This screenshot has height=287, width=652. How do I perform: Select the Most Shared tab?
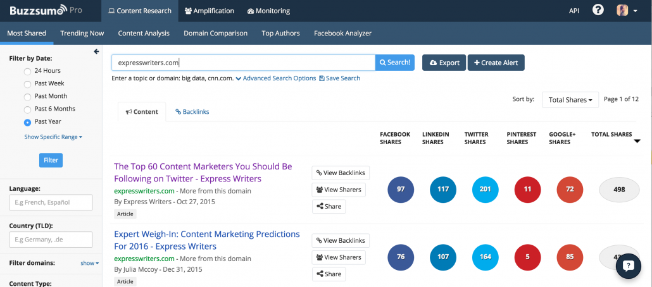(x=27, y=34)
